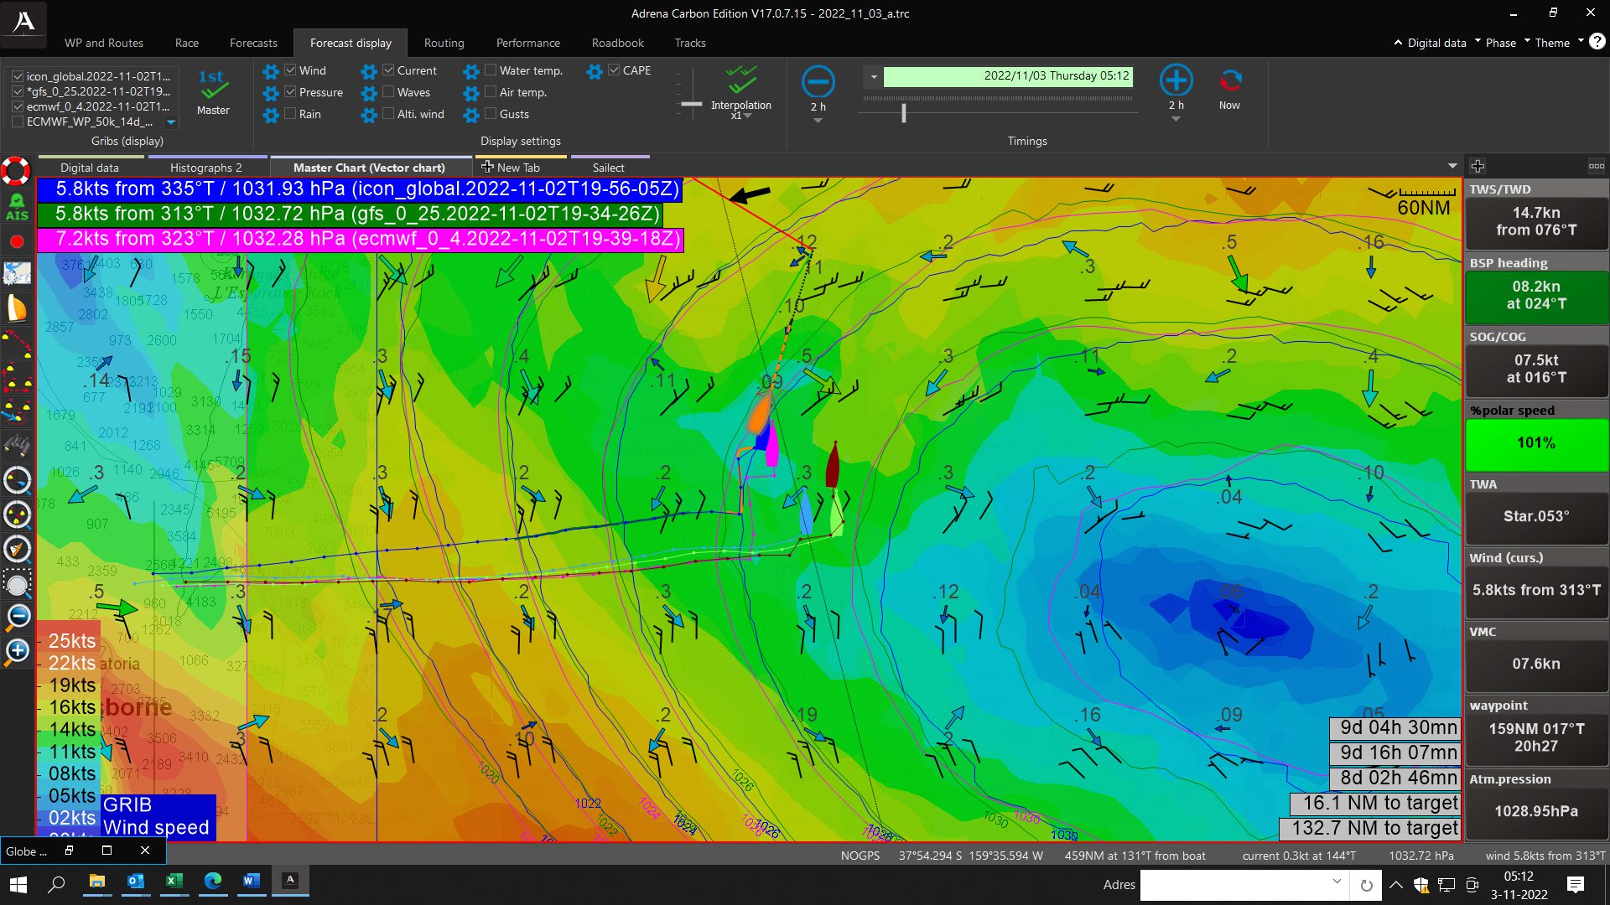Open the Digital data dropdown at top right
This screenshot has height=905, width=1610.
click(1436, 43)
